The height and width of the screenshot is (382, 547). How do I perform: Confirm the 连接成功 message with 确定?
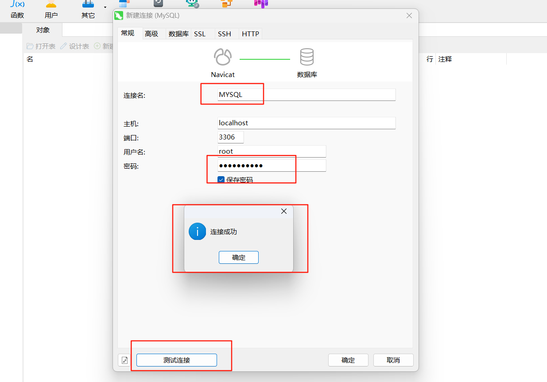[x=239, y=257]
